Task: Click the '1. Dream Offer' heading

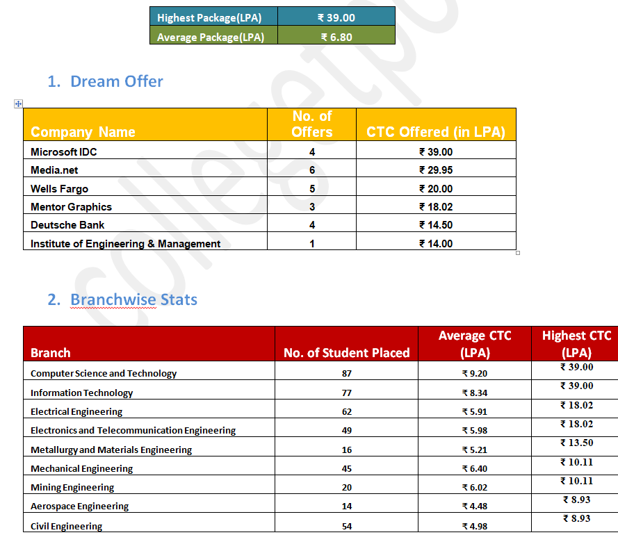Action: click(x=105, y=81)
